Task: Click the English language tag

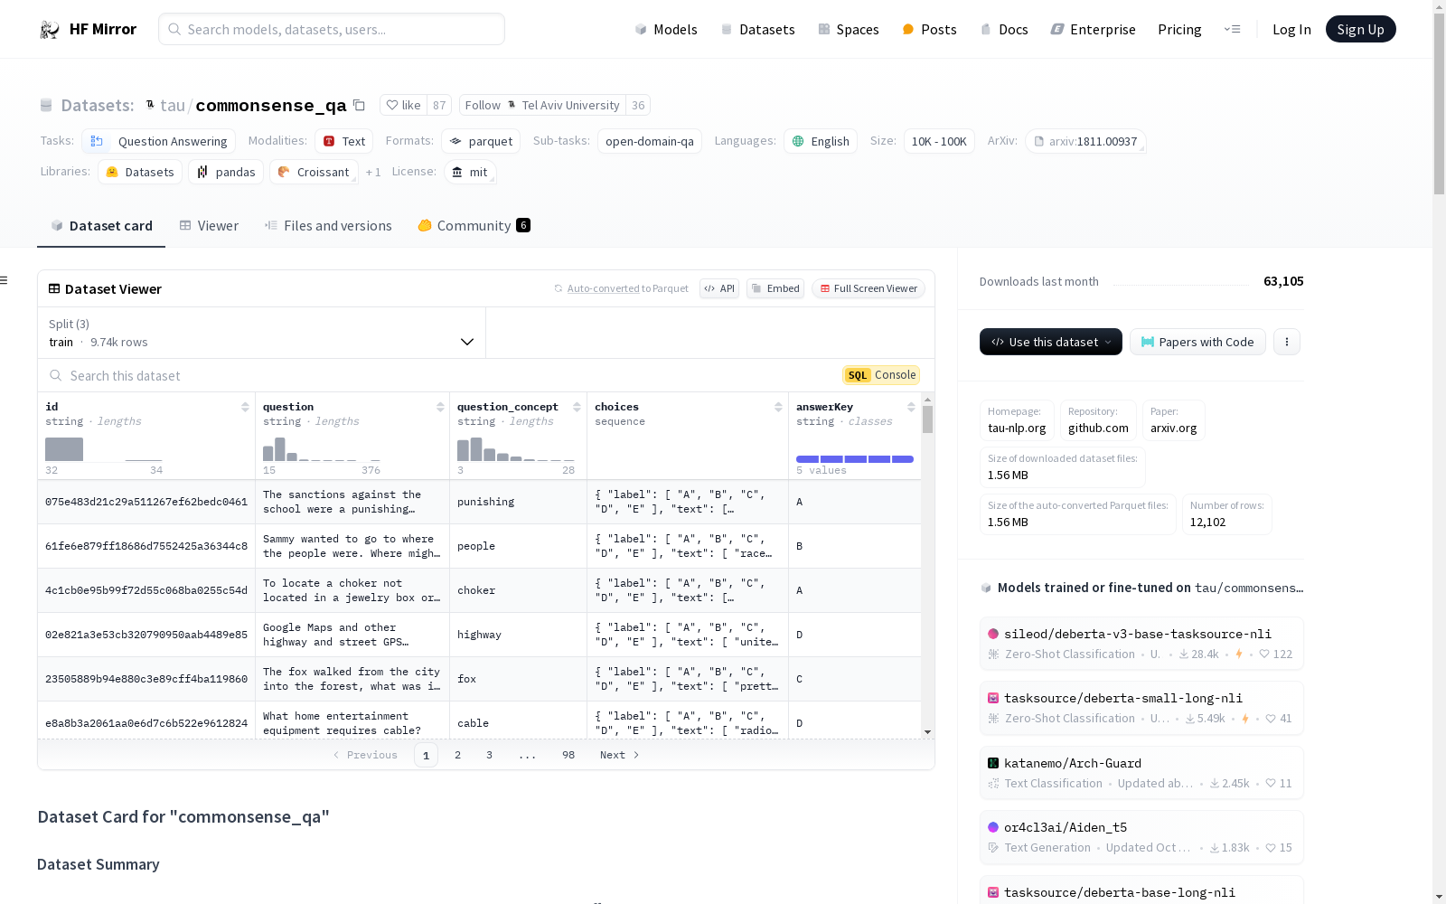Action: coord(821,141)
